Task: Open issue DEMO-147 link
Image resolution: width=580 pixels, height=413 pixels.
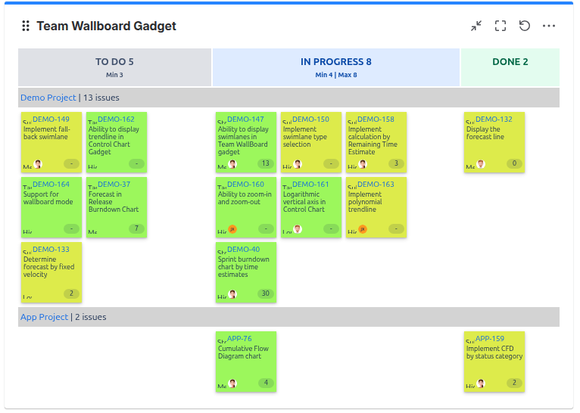Action: tap(245, 120)
